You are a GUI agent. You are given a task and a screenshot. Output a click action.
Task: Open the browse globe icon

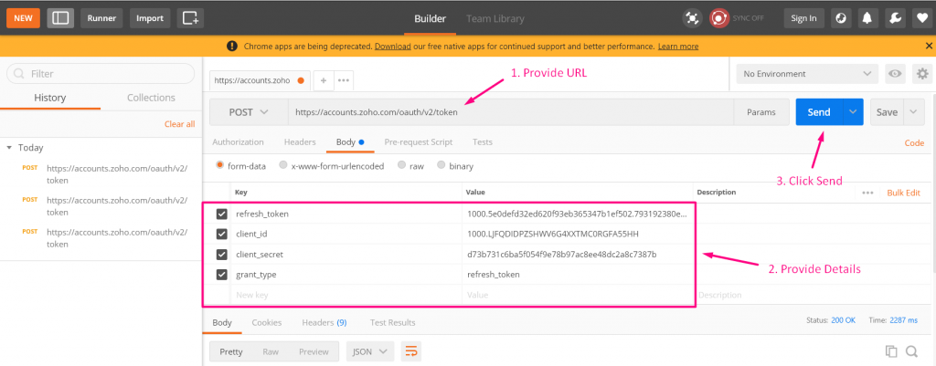841,18
